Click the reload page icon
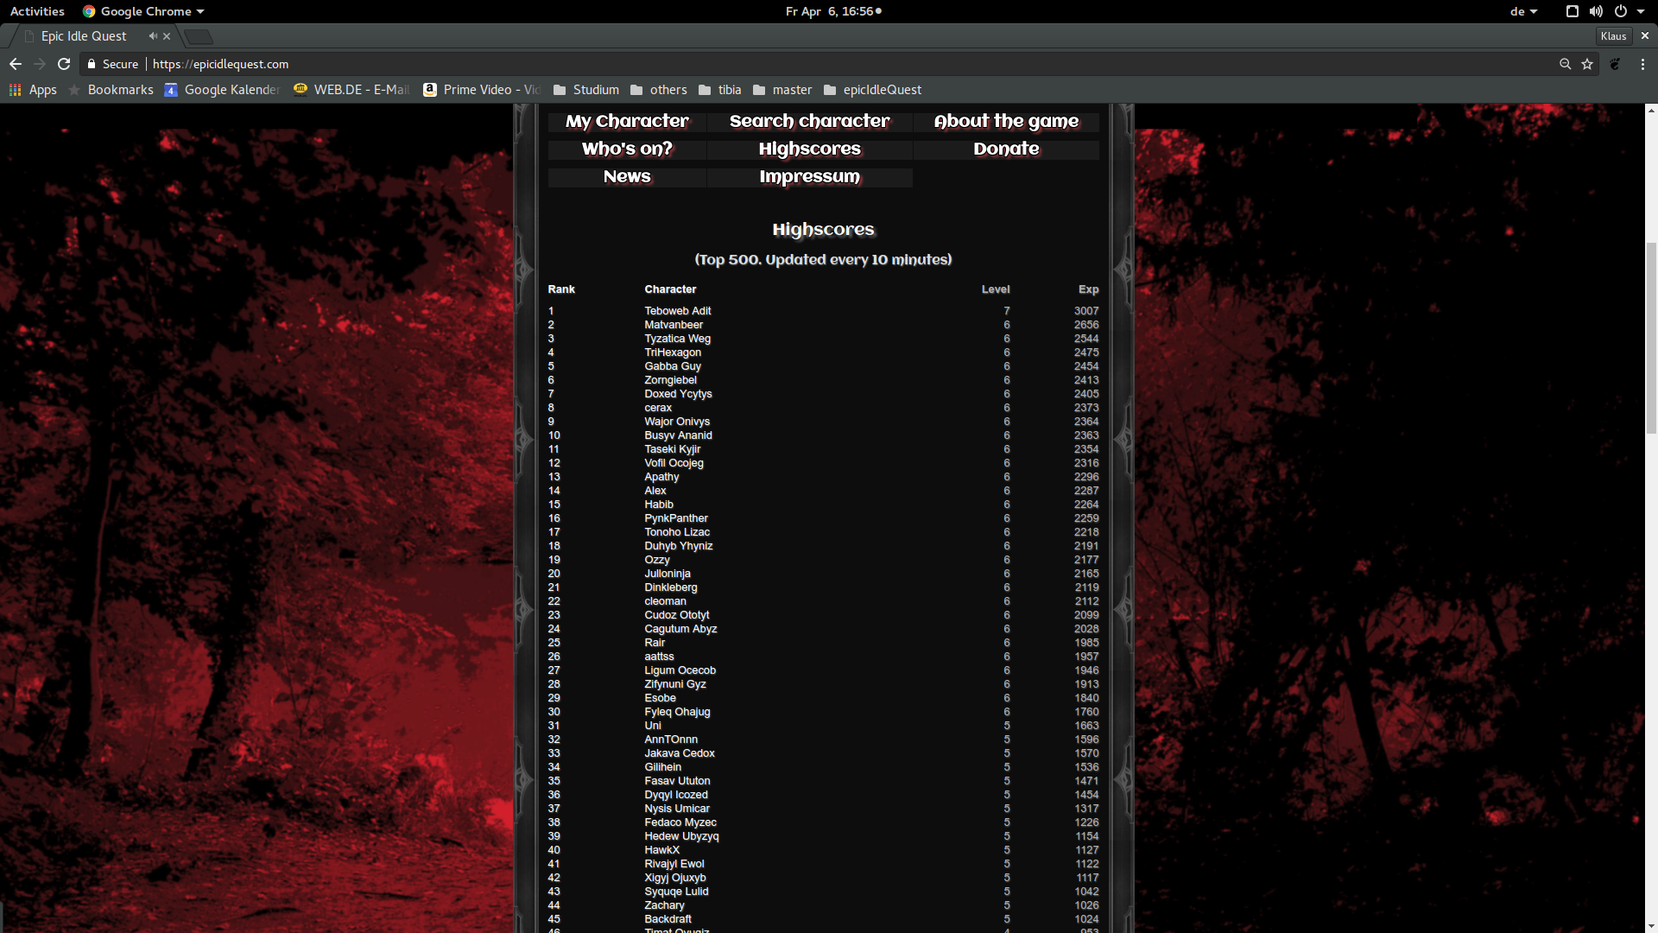The width and height of the screenshot is (1658, 933). (x=64, y=64)
